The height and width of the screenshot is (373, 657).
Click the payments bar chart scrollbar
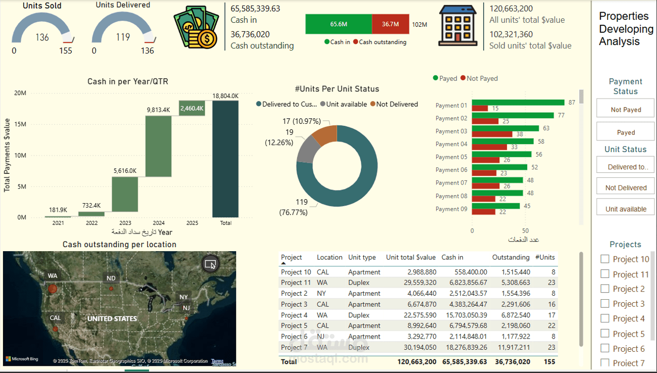581,97
